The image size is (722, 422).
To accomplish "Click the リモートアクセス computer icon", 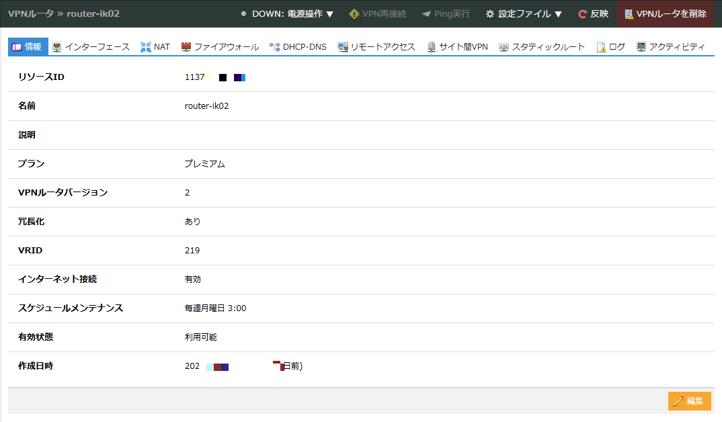I will (343, 47).
